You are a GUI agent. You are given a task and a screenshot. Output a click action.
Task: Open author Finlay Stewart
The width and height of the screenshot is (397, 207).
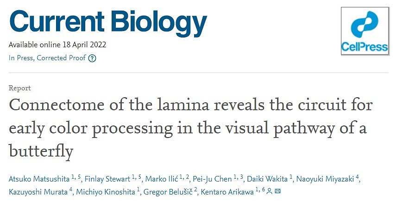tap(107, 179)
